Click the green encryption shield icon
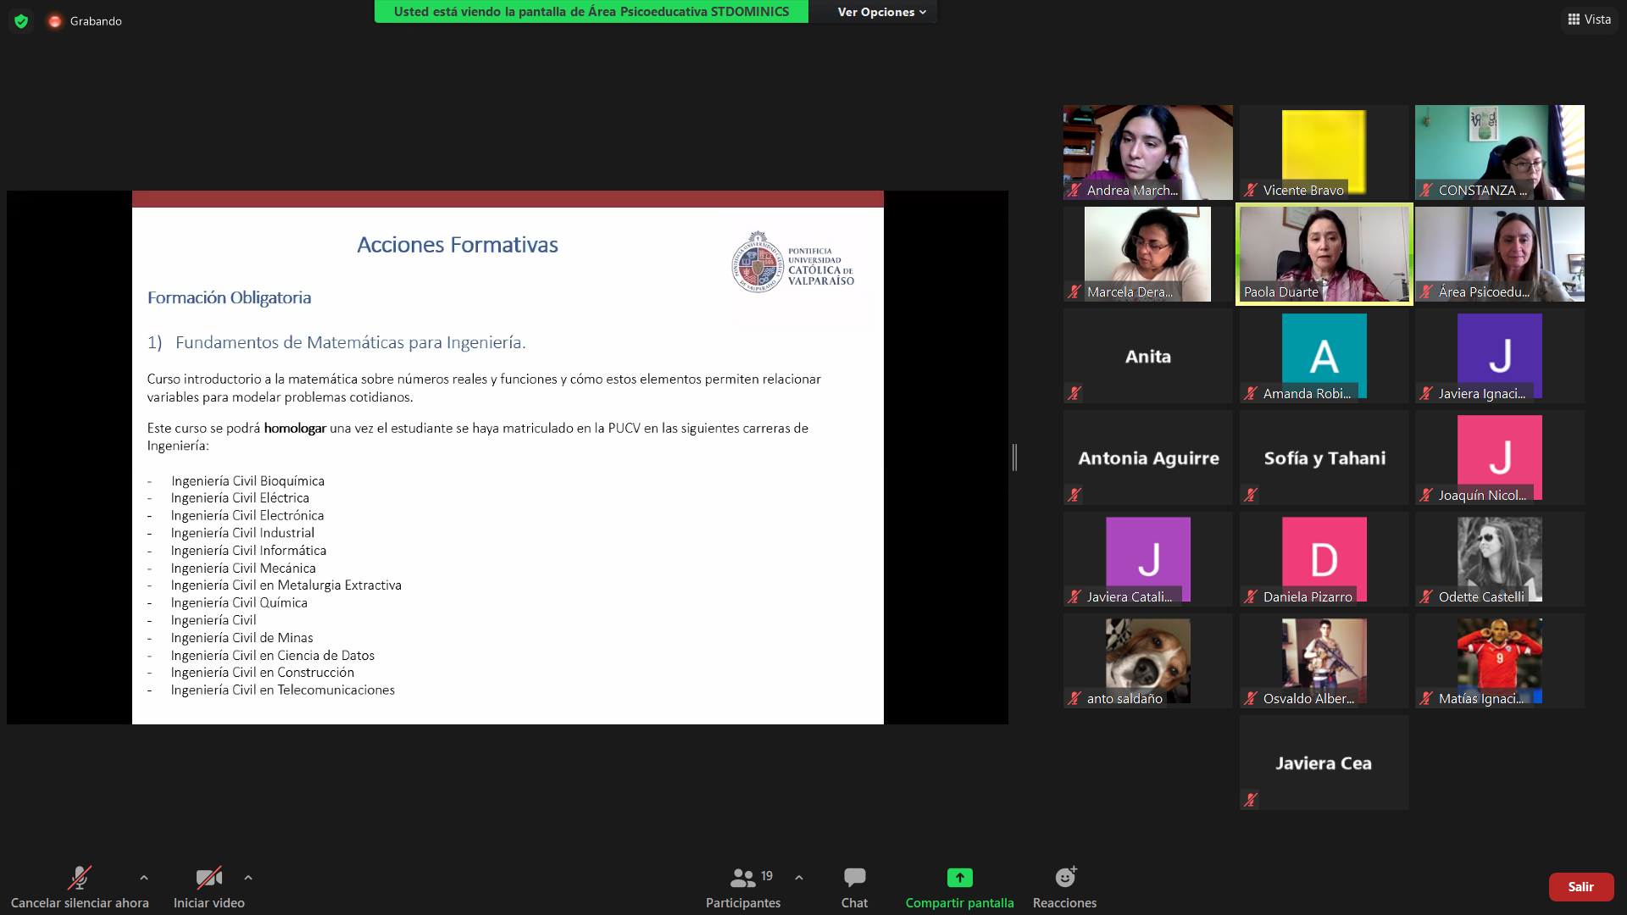 click(x=21, y=21)
